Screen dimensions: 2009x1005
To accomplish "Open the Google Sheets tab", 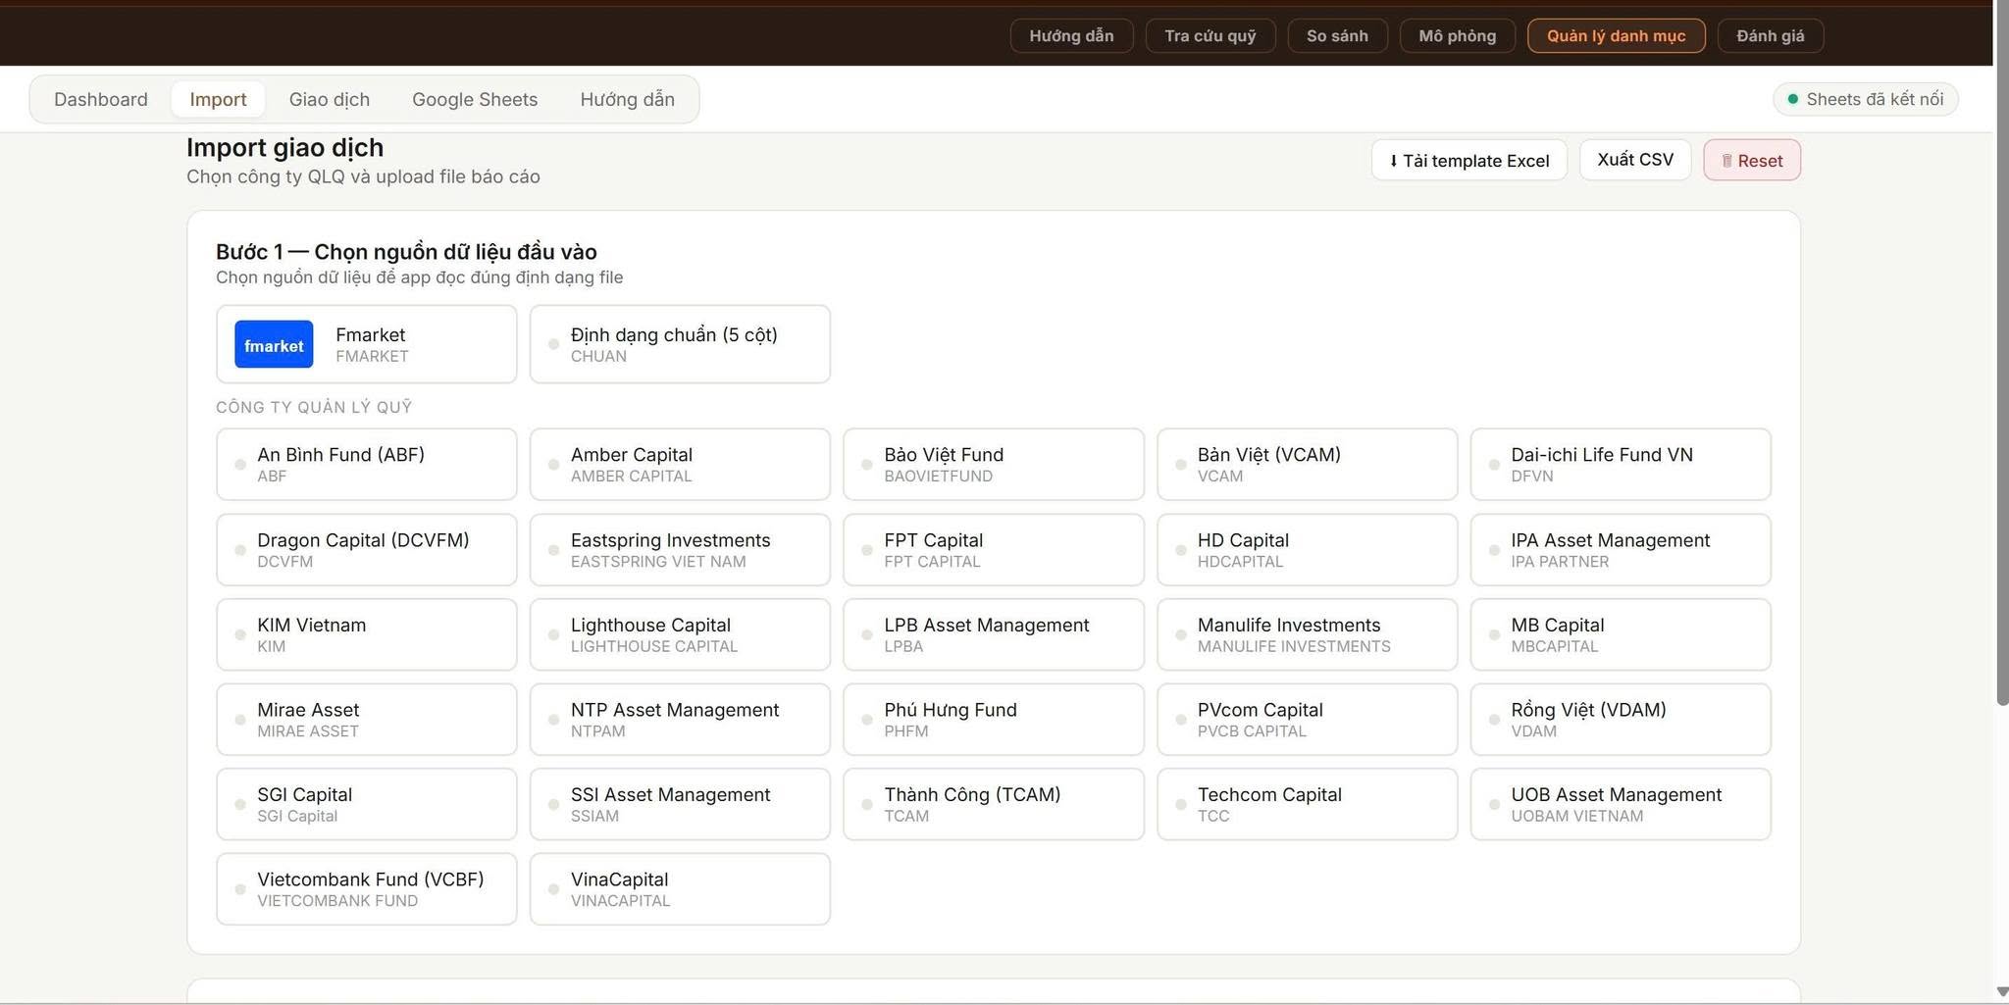I will [x=475, y=99].
